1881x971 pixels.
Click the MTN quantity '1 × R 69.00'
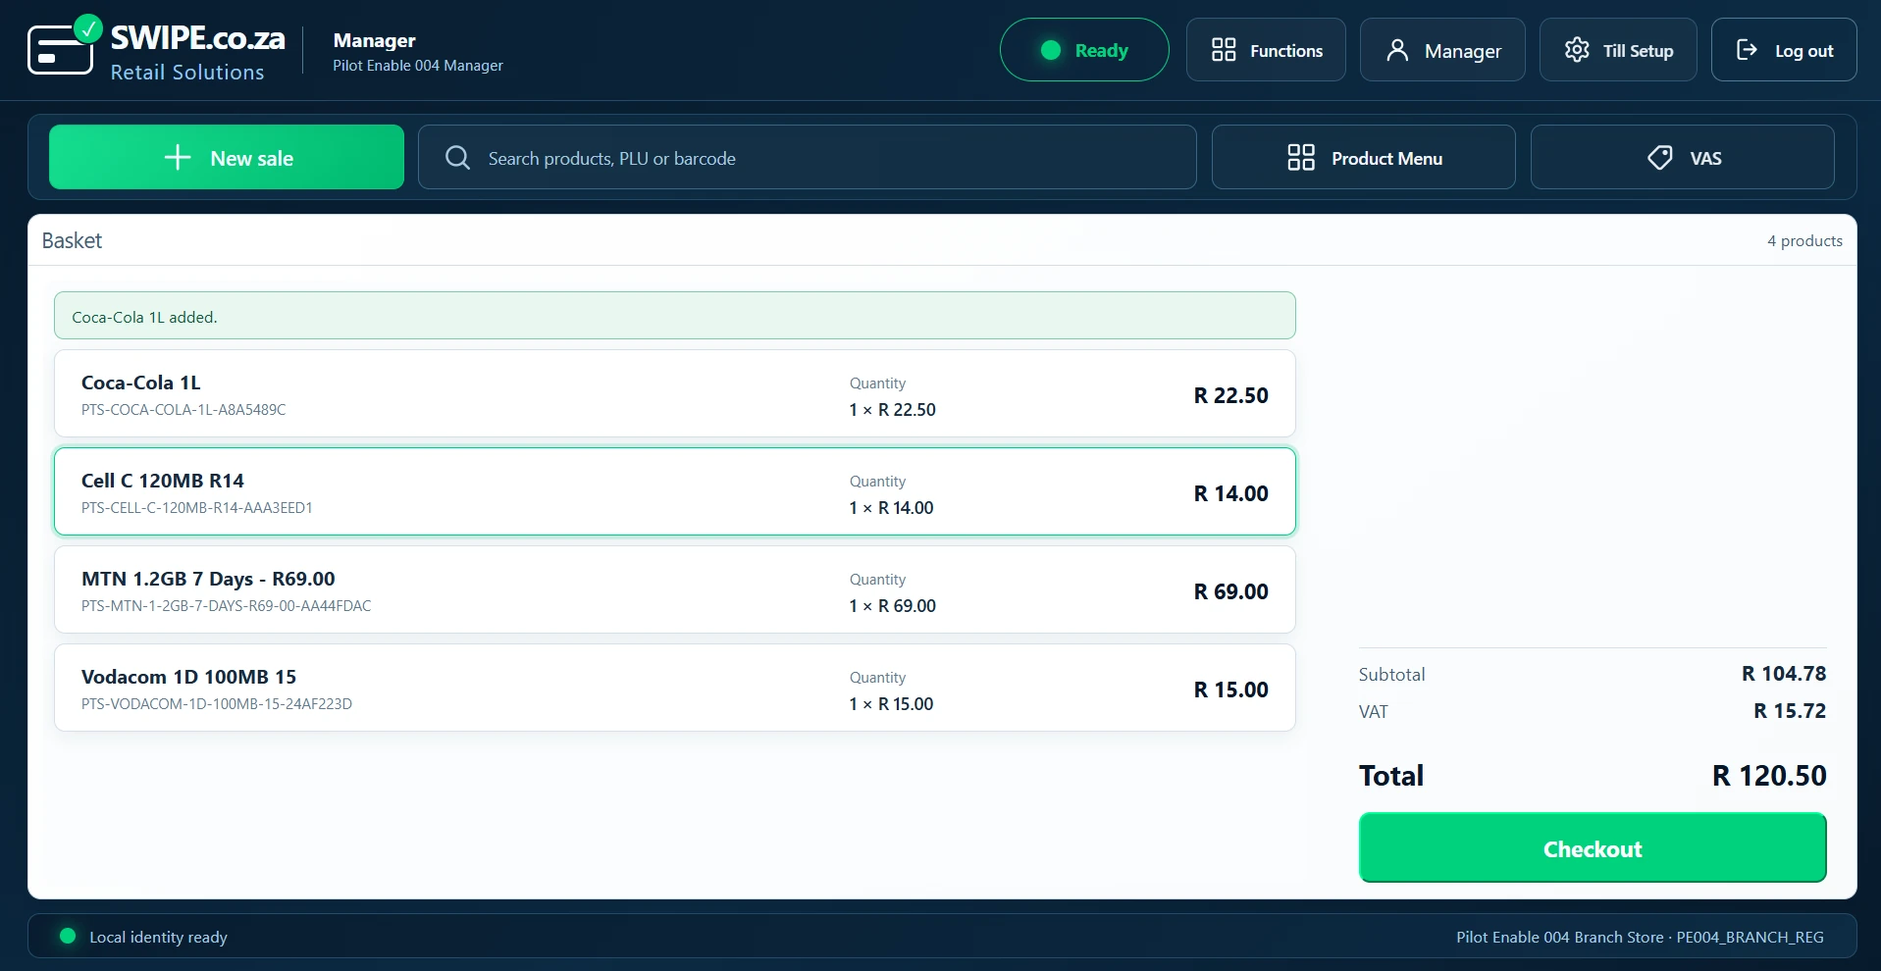point(893,606)
